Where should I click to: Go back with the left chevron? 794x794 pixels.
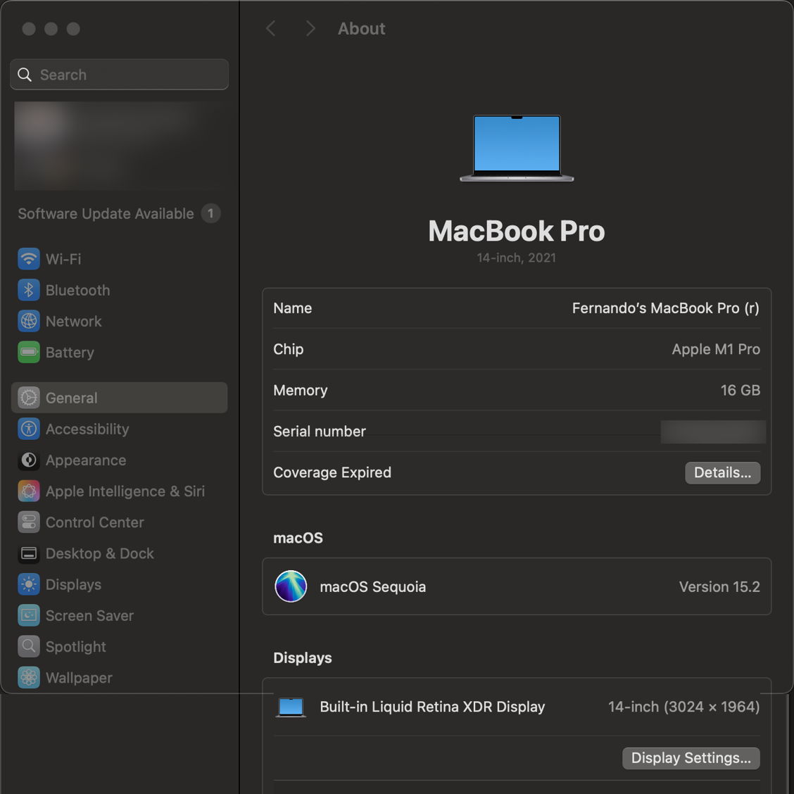point(271,29)
